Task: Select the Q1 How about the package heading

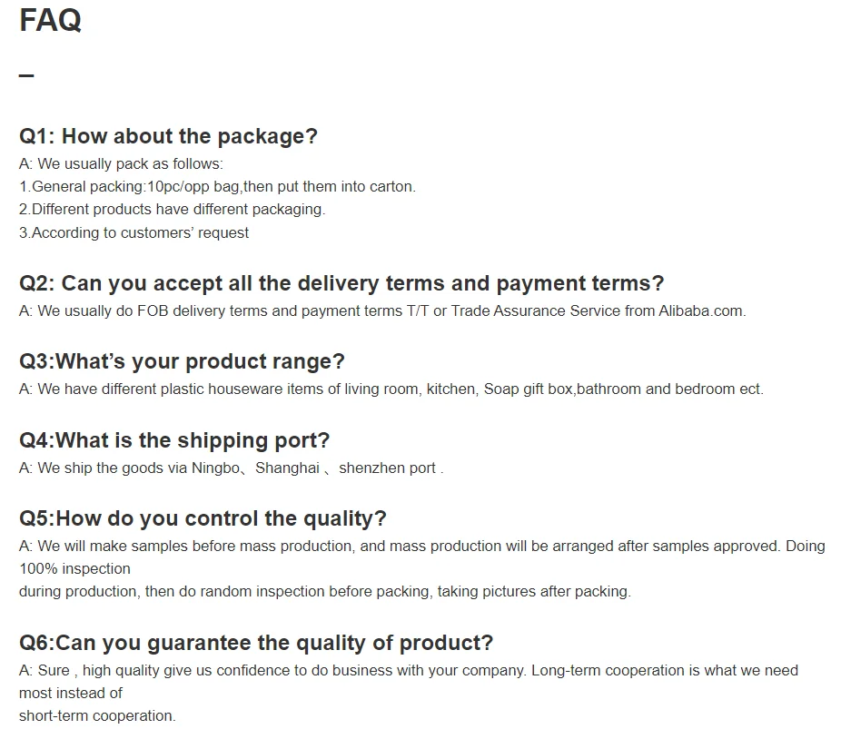Action: coord(168,136)
